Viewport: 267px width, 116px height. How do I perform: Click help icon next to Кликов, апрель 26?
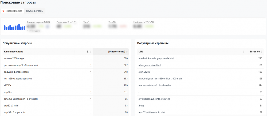(49, 22)
